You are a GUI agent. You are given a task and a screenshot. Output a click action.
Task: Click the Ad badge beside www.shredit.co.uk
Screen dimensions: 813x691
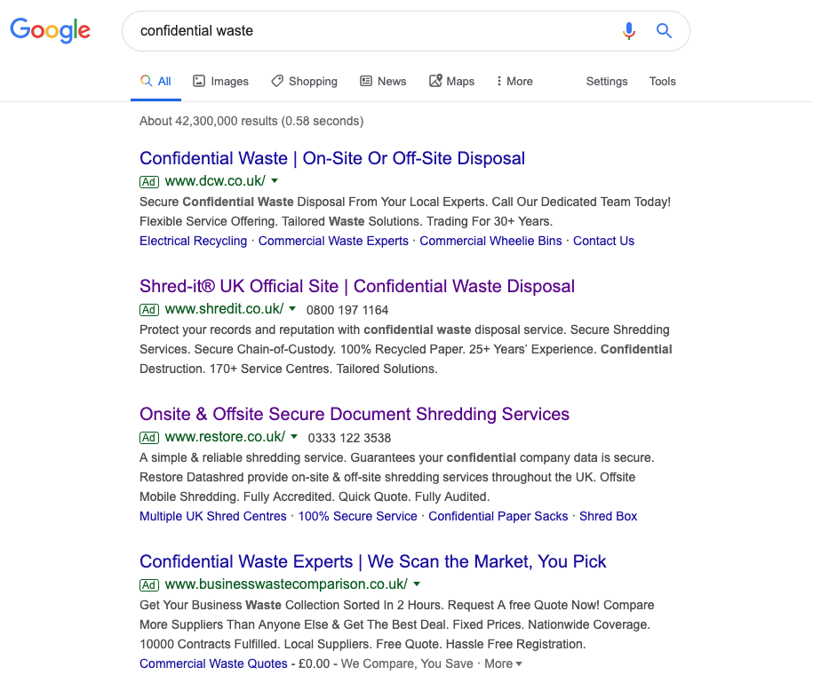coord(148,310)
